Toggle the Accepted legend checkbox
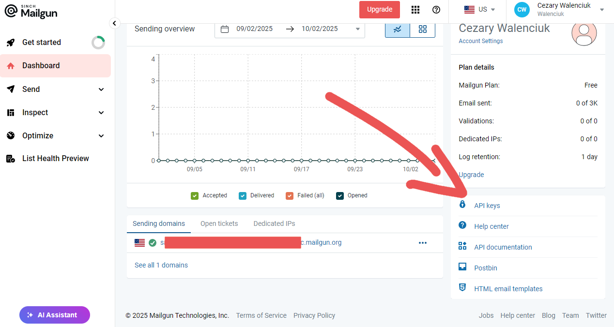Image resolution: width=614 pixels, height=327 pixels. [x=195, y=196]
